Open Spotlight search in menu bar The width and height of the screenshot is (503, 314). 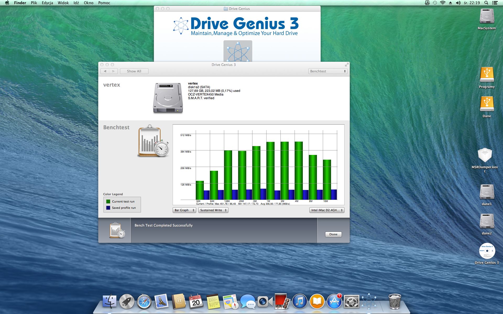[486, 3]
